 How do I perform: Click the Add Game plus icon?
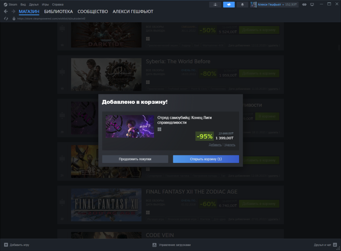pyautogui.click(x=6, y=245)
